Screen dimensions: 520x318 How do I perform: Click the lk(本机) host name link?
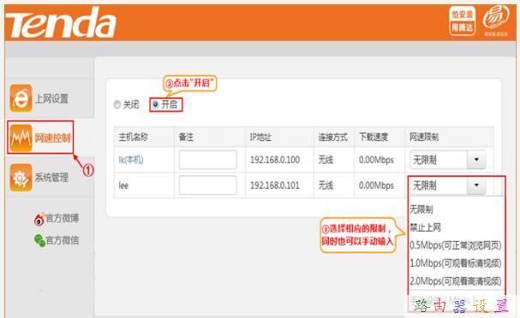tap(131, 160)
